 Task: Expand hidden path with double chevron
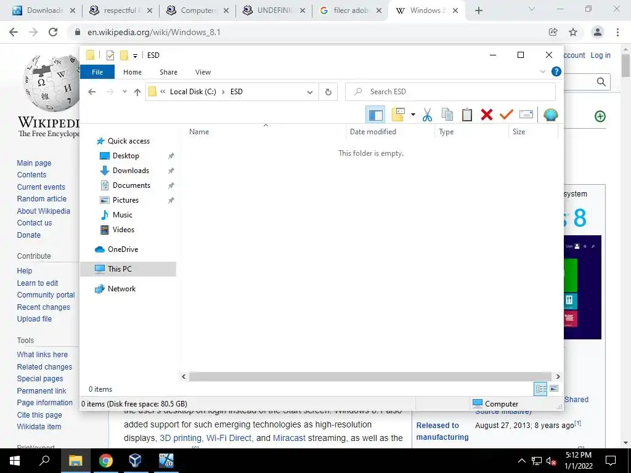click(163, 92)
